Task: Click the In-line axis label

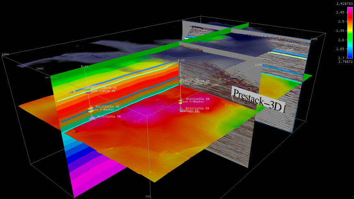Action: (51, 77)
